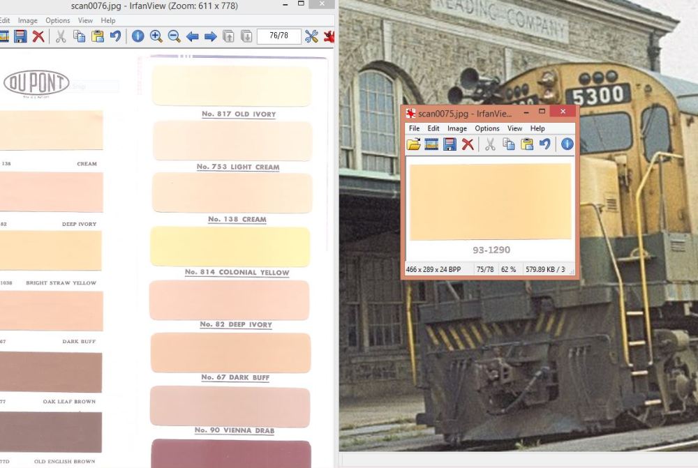This screenshot has height=468, width=698.
Task: Maximize the scan0076 IrfanView window
Action: click(x=301, y=3)
